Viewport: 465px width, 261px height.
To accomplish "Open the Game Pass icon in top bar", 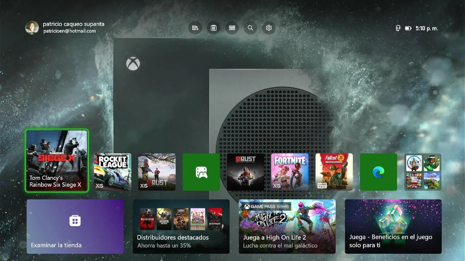I will (232, 28).
